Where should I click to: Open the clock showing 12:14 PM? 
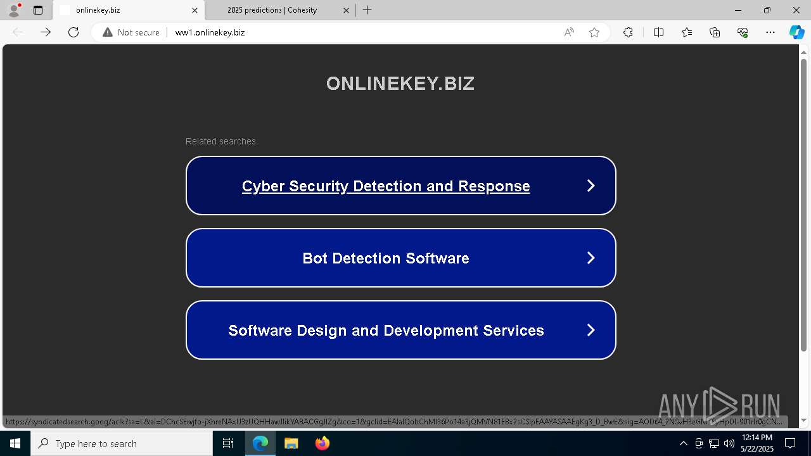pyautogui.click(x=757, y=443)
